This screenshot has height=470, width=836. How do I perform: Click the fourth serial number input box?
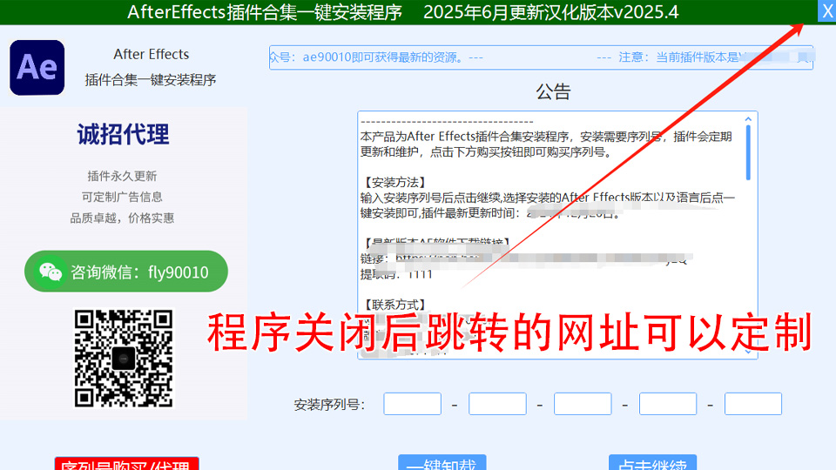[x=668, y=404]
